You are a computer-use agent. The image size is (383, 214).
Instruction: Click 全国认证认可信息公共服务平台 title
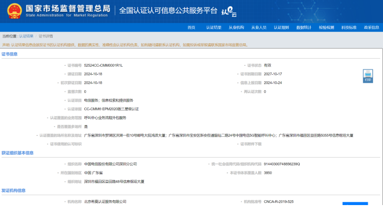click(168, 10)
